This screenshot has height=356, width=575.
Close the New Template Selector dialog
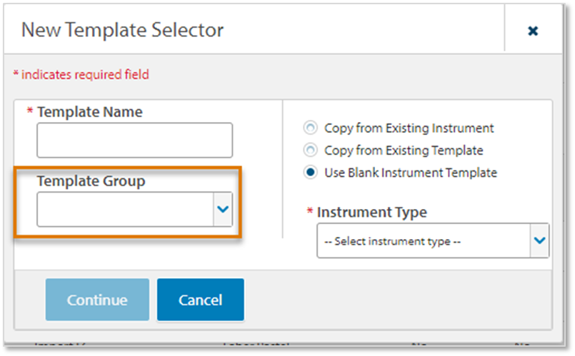pyautogui.click(x=532, y=31)
